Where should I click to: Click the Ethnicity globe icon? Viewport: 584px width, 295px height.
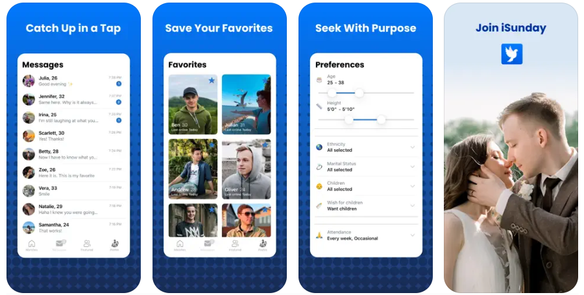(319, 147)
